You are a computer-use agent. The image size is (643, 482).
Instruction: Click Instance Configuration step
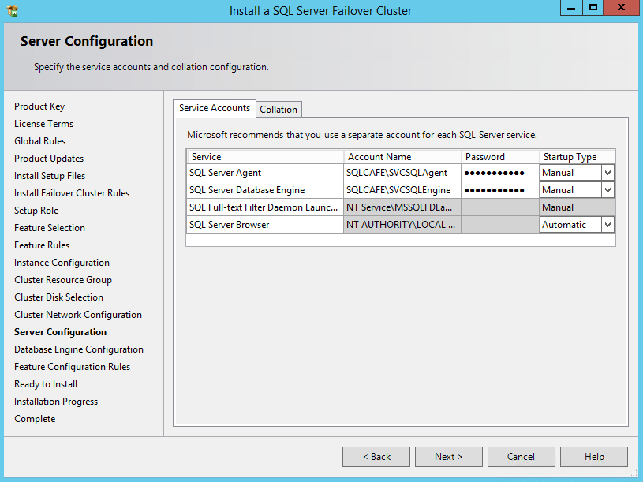tap(62, 263)
